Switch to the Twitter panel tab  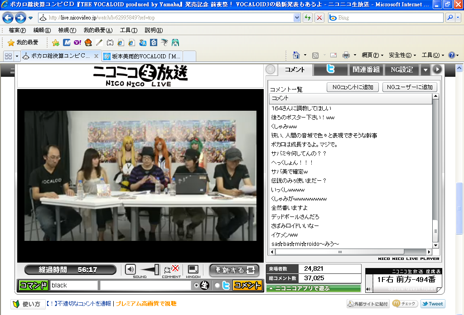pos(330,70)
